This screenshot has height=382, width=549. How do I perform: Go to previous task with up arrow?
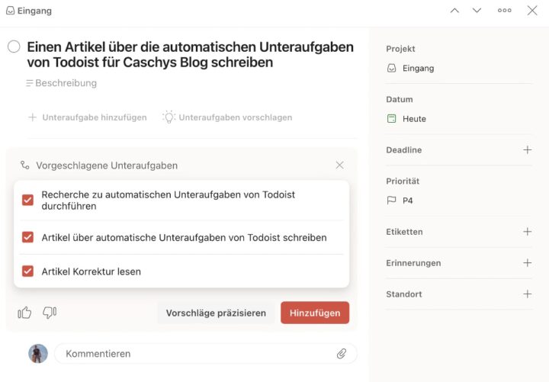455,11
